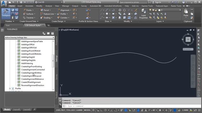
Task: Click the Points tool icon
Action: pos(24,10)
